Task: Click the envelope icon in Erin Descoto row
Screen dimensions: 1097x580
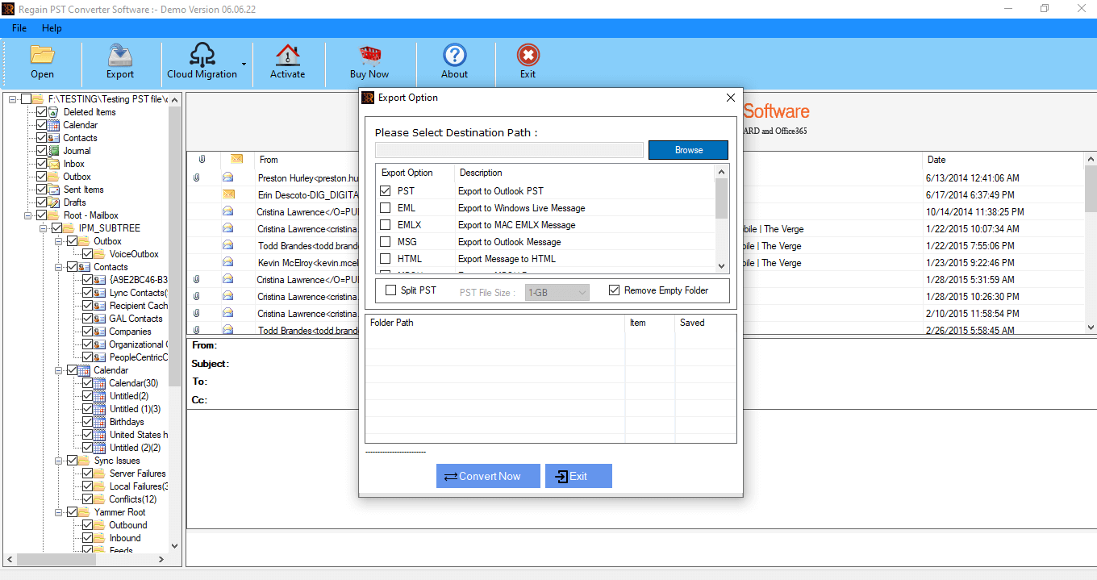Action: [228, 194]
